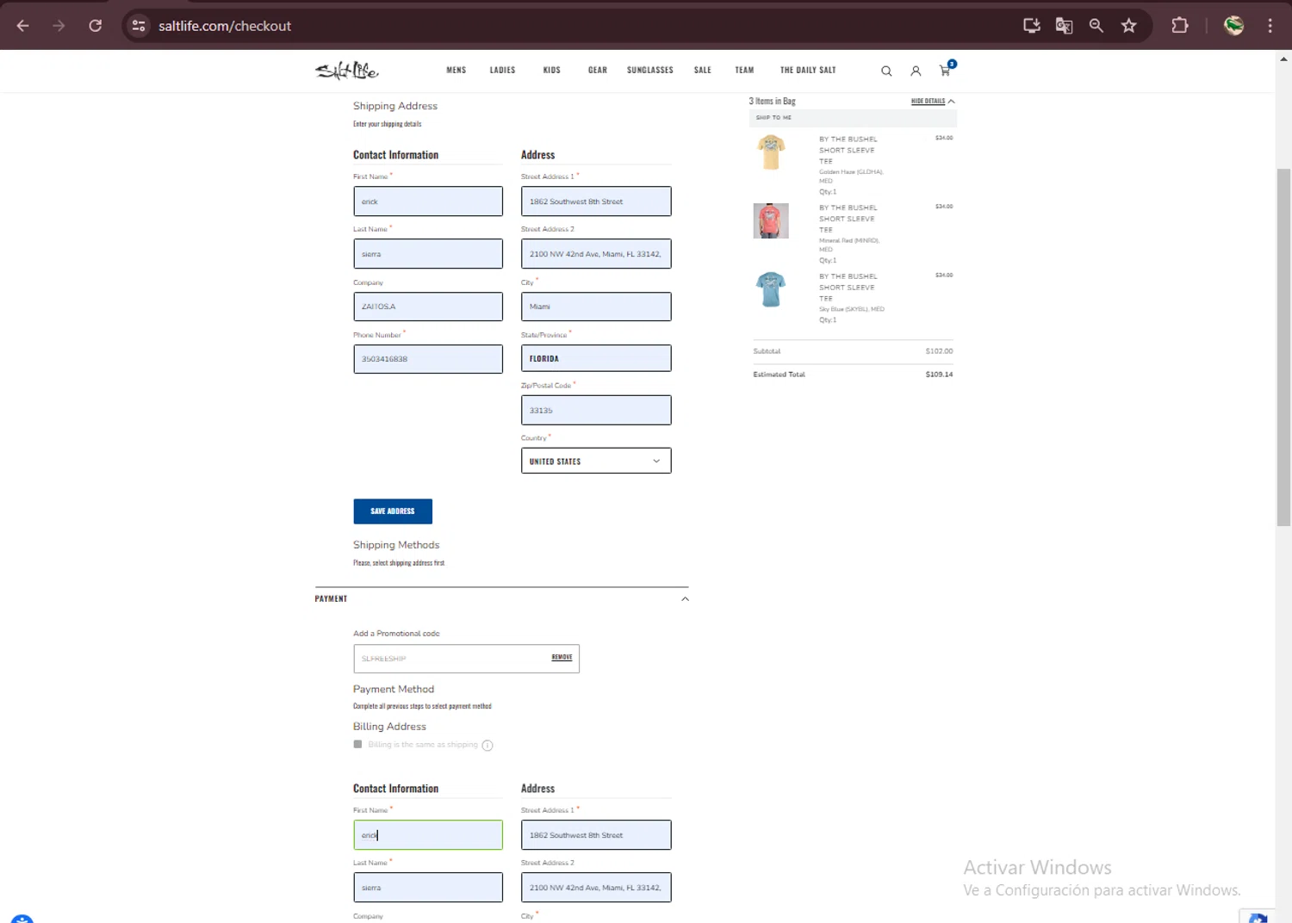Open the Chrome profile avatar
The width and height of the screenshot is (1292, 923).
1233,26
